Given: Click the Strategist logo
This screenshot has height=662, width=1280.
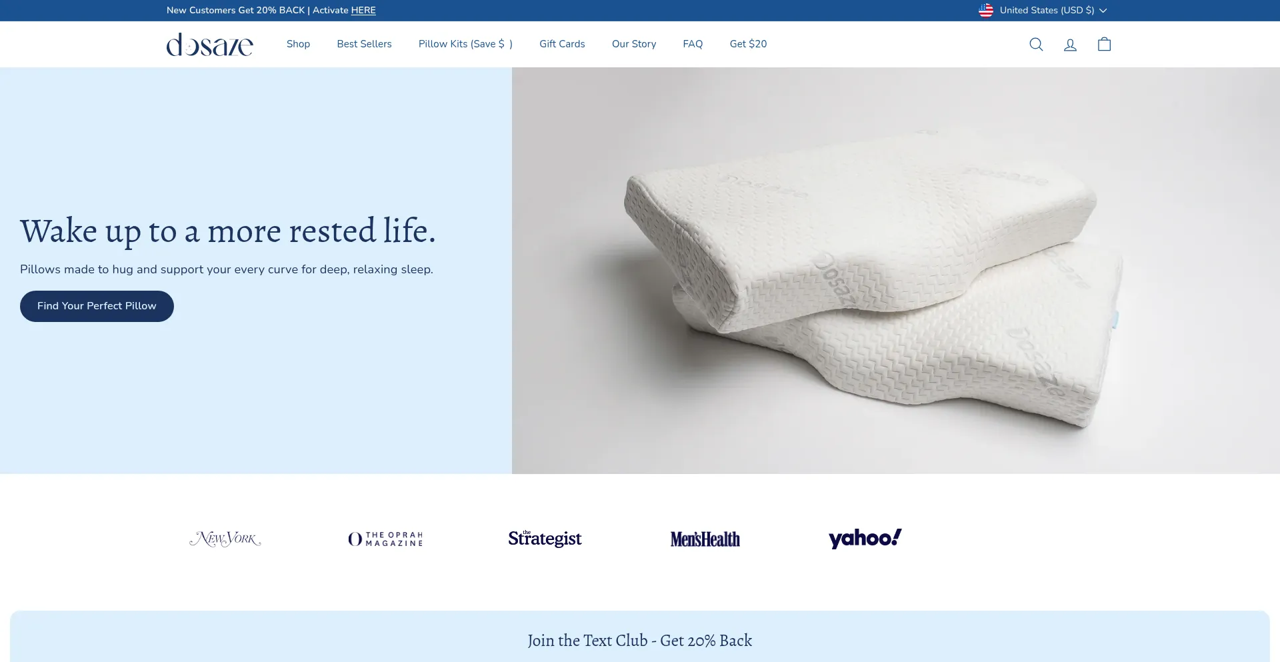Looking at the screenshot, I should (545, 538).
